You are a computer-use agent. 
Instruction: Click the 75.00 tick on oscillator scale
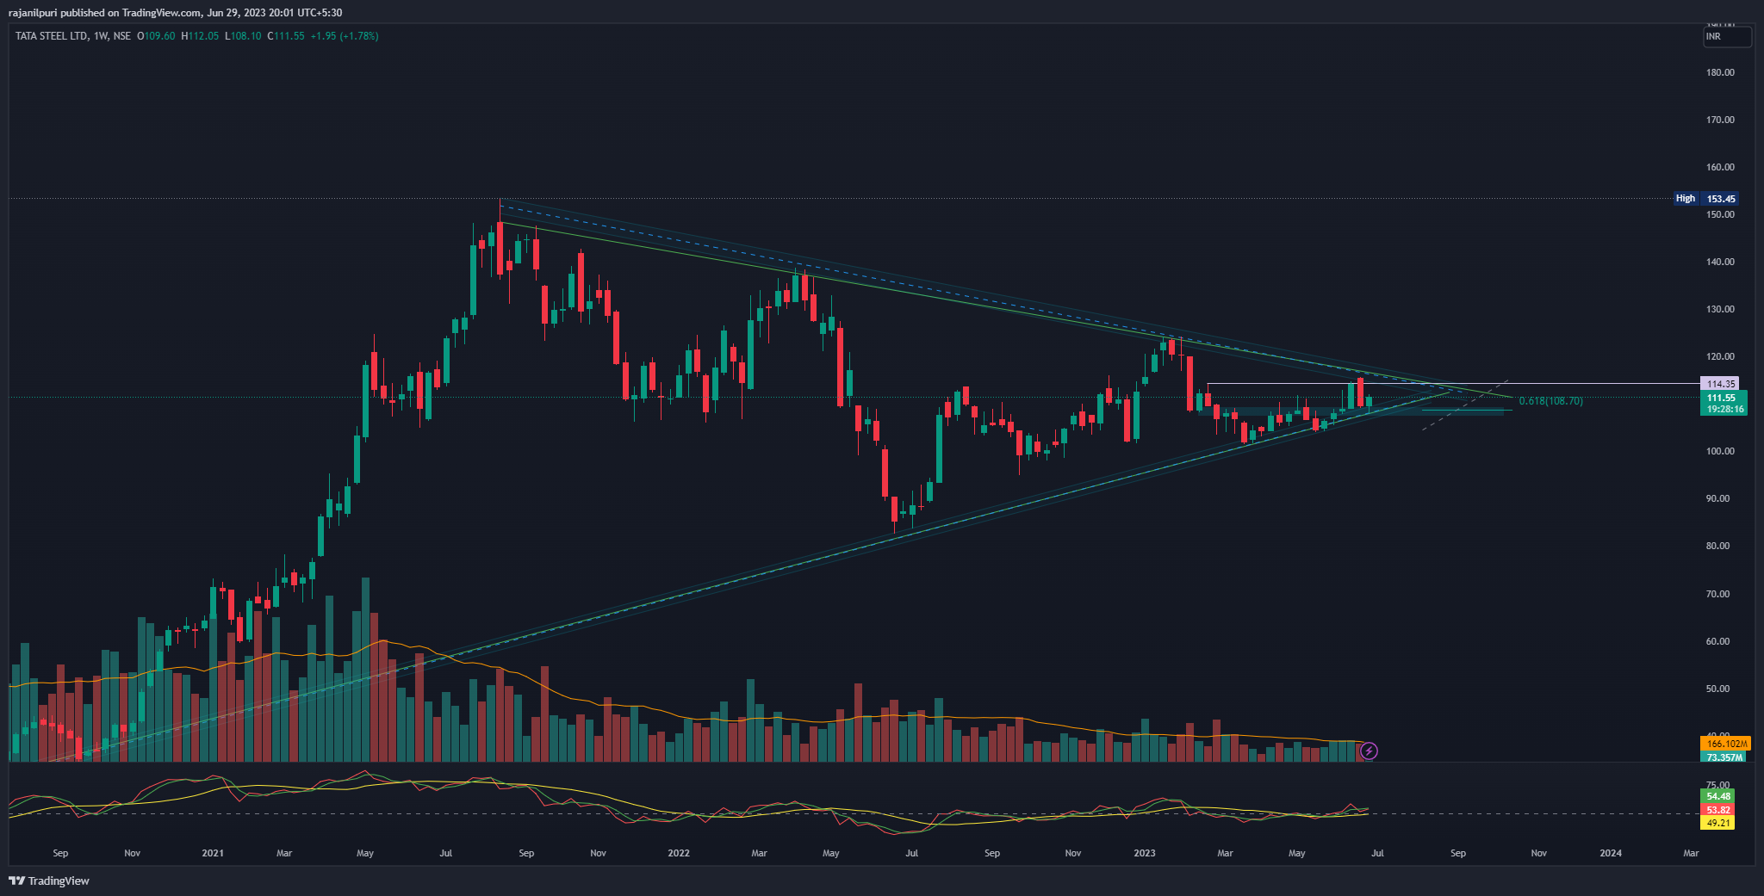coord(1718,785)
